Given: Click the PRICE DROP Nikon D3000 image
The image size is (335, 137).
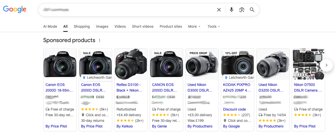Looking at the screenshot, I should [202, 64].
